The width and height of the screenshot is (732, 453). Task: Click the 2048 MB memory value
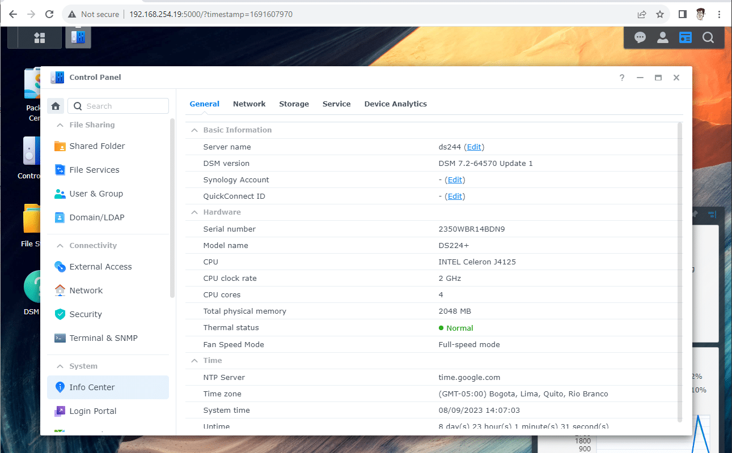[455, 311]
